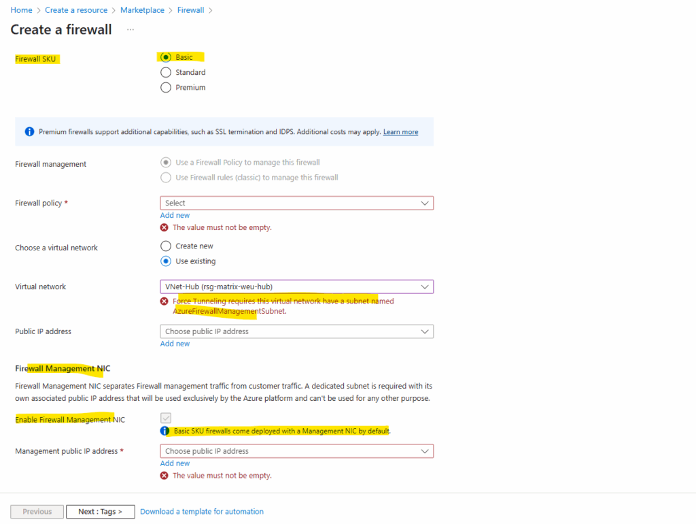The width and height of the screenshot is (696, 524).
Task: Click Add new under Firewall policy
Action: point(175,215)
